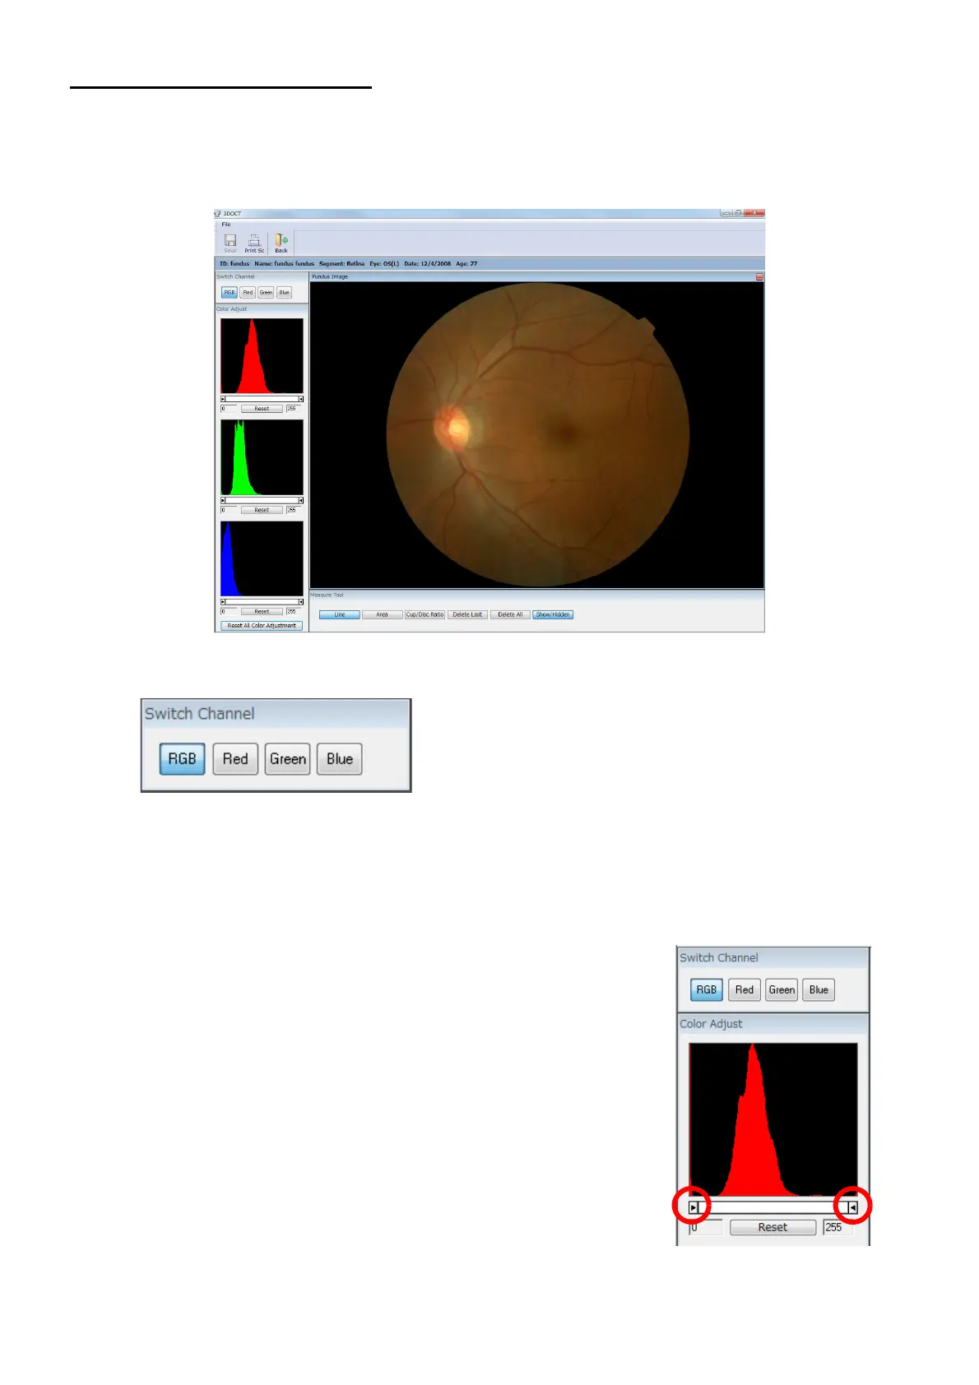Select the Area measure tool
This screenshot has width=979, height=1385.
click(x=382, y=614)
